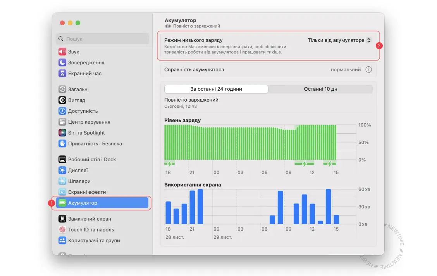This screenshot has height=276, width=437.
Task: Click the Lock Screen (Замкнений екран) icon
Action: click(x=62, y=219)
